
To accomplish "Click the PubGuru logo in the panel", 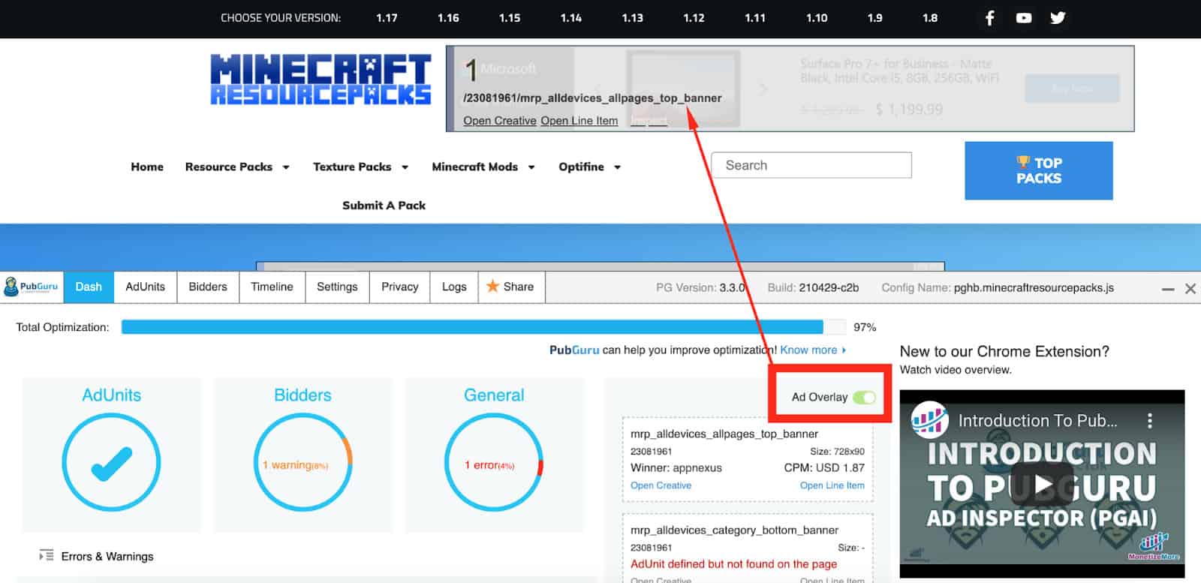I will point(31,287).
